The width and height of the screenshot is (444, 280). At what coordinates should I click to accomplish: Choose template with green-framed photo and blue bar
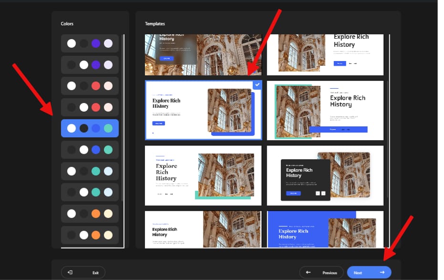tap(325, 110)
